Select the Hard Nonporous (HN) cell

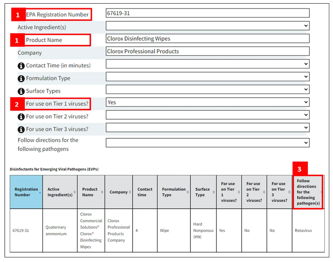203,230
